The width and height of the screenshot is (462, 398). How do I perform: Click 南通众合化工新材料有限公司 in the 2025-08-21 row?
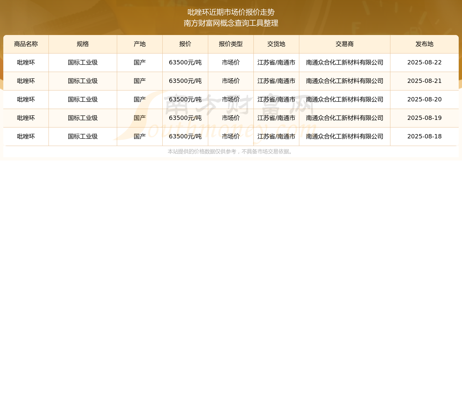click(x=345, y=81)
